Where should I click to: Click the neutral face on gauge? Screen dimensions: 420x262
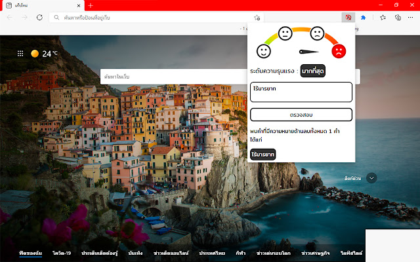coord(285,33)
